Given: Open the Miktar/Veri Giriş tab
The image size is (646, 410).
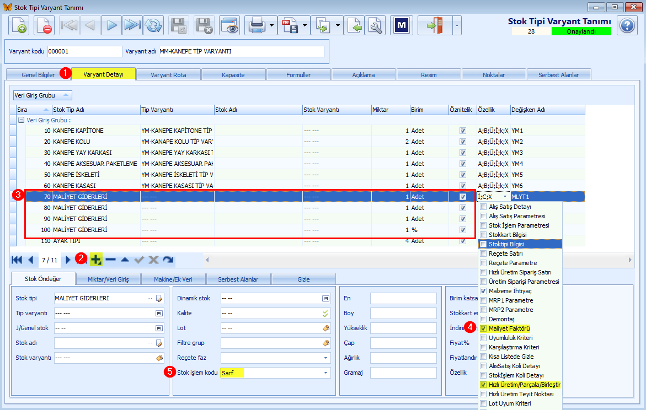Looking at the screenshot, I should (x=108, y=279).
